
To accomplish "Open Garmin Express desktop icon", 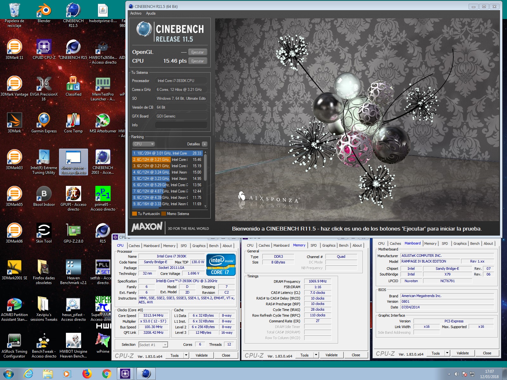I will point(44,123).
